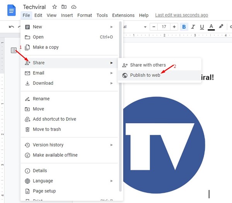Expand the New submenu arrow
Viewport: 232px width, 203px height.
(x=112, y=27)
